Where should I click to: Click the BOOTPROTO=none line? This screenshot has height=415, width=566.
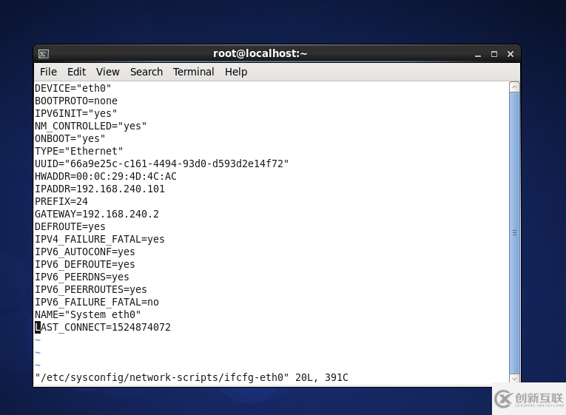pos(76,101)
